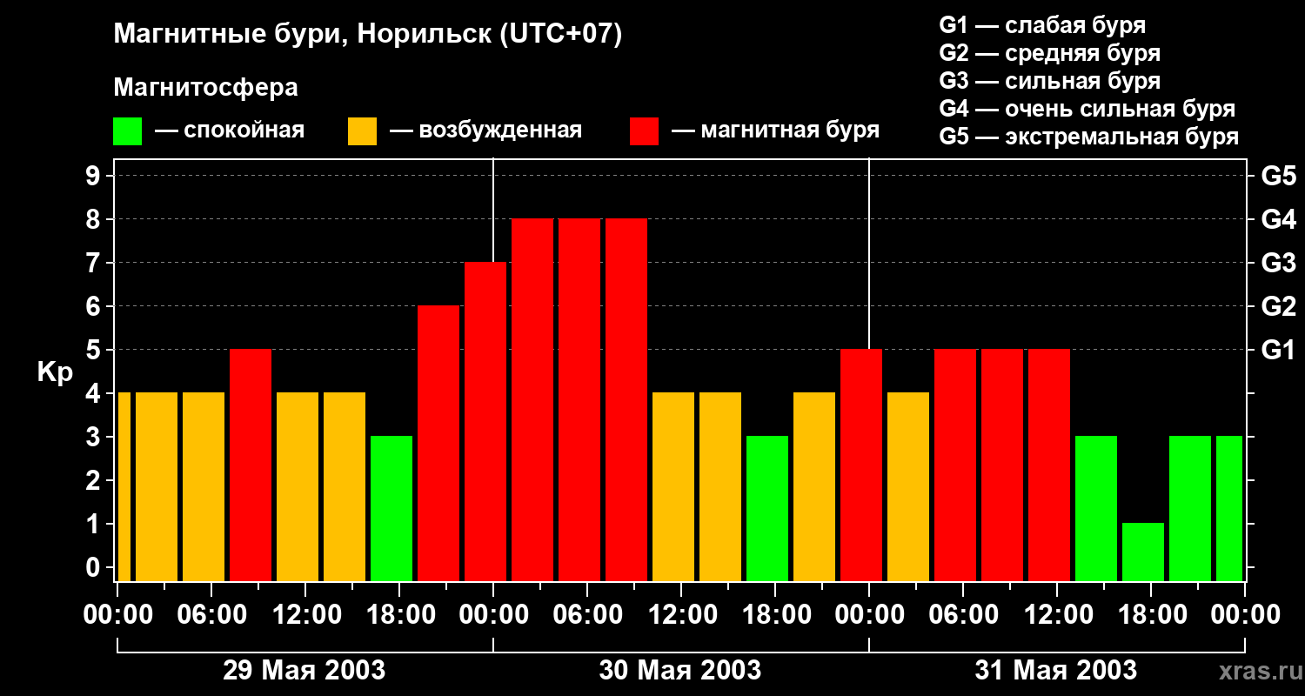Click the '— возбужденная' legend label
The height and width of the screenshot is (696, 1305).
tap(485, 130)
